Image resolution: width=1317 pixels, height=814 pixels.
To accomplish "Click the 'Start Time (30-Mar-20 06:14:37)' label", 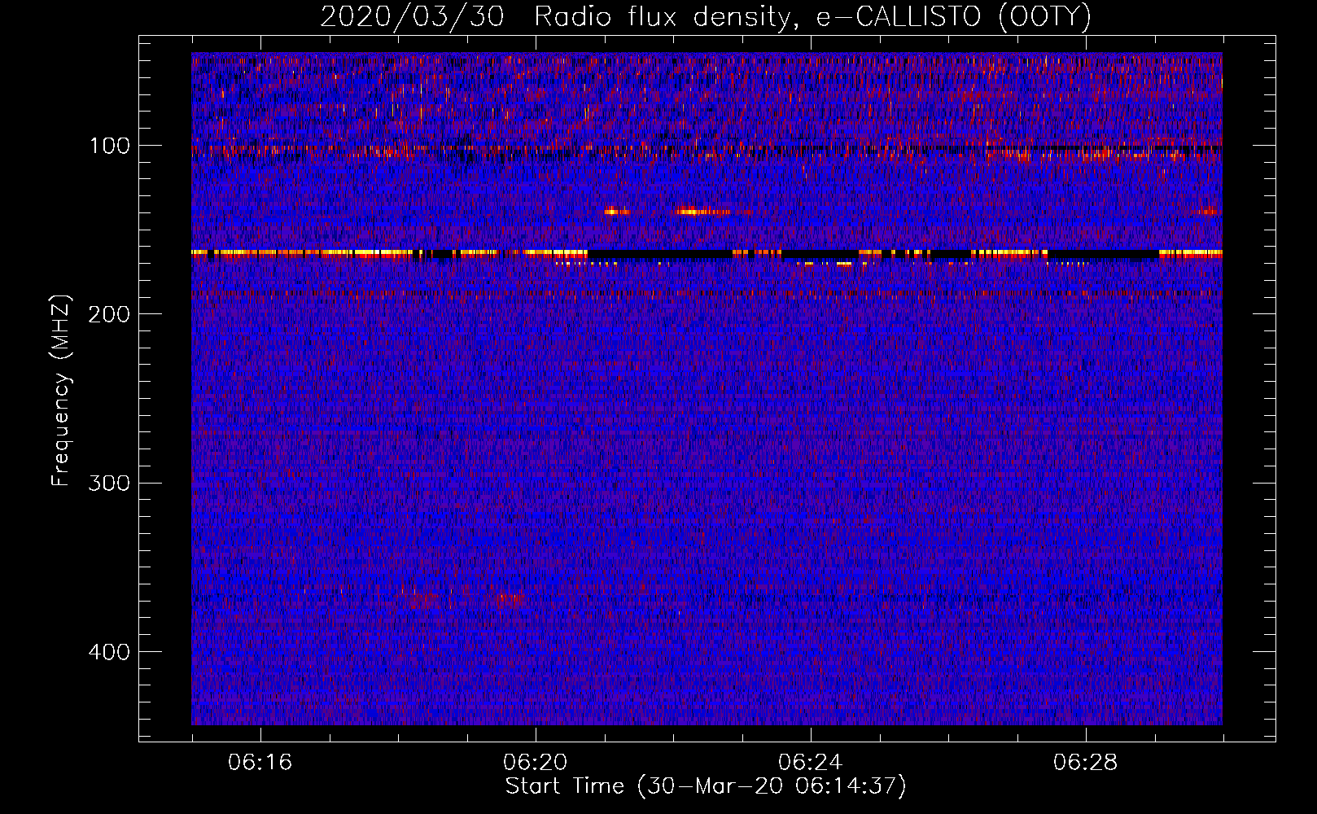I will click(706, 786).
